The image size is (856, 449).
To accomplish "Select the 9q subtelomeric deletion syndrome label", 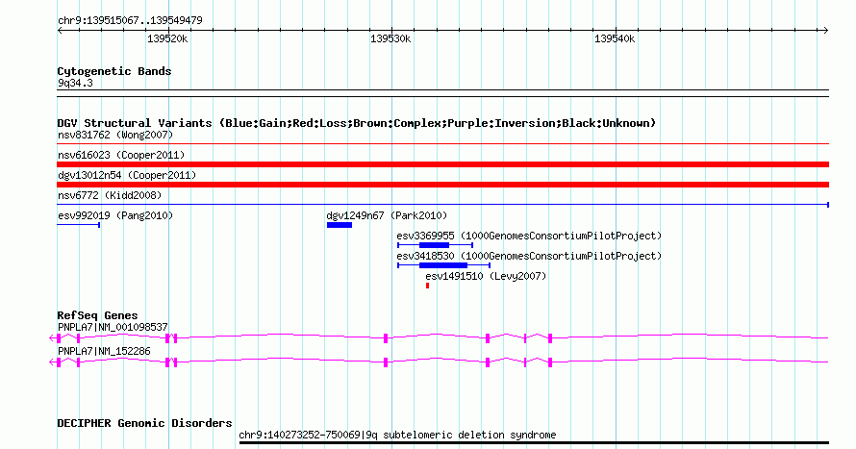I will pos(397,435).
